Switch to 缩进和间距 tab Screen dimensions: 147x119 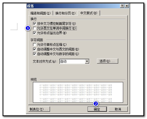pos(40,13)
